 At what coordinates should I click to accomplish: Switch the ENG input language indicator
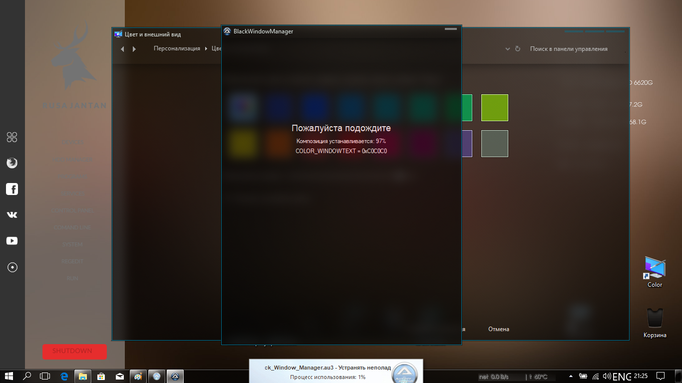click(622, 377)
